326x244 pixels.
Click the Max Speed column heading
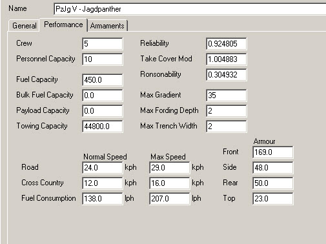click(168, 157)
